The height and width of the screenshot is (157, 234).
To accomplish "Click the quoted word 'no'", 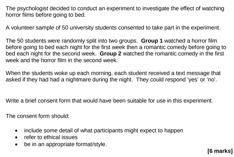I will pyautogui.click(x=211, y=79).
